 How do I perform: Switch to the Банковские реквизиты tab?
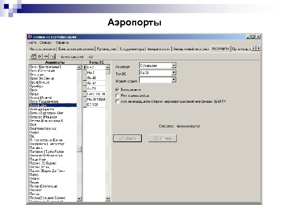[76, 49]
